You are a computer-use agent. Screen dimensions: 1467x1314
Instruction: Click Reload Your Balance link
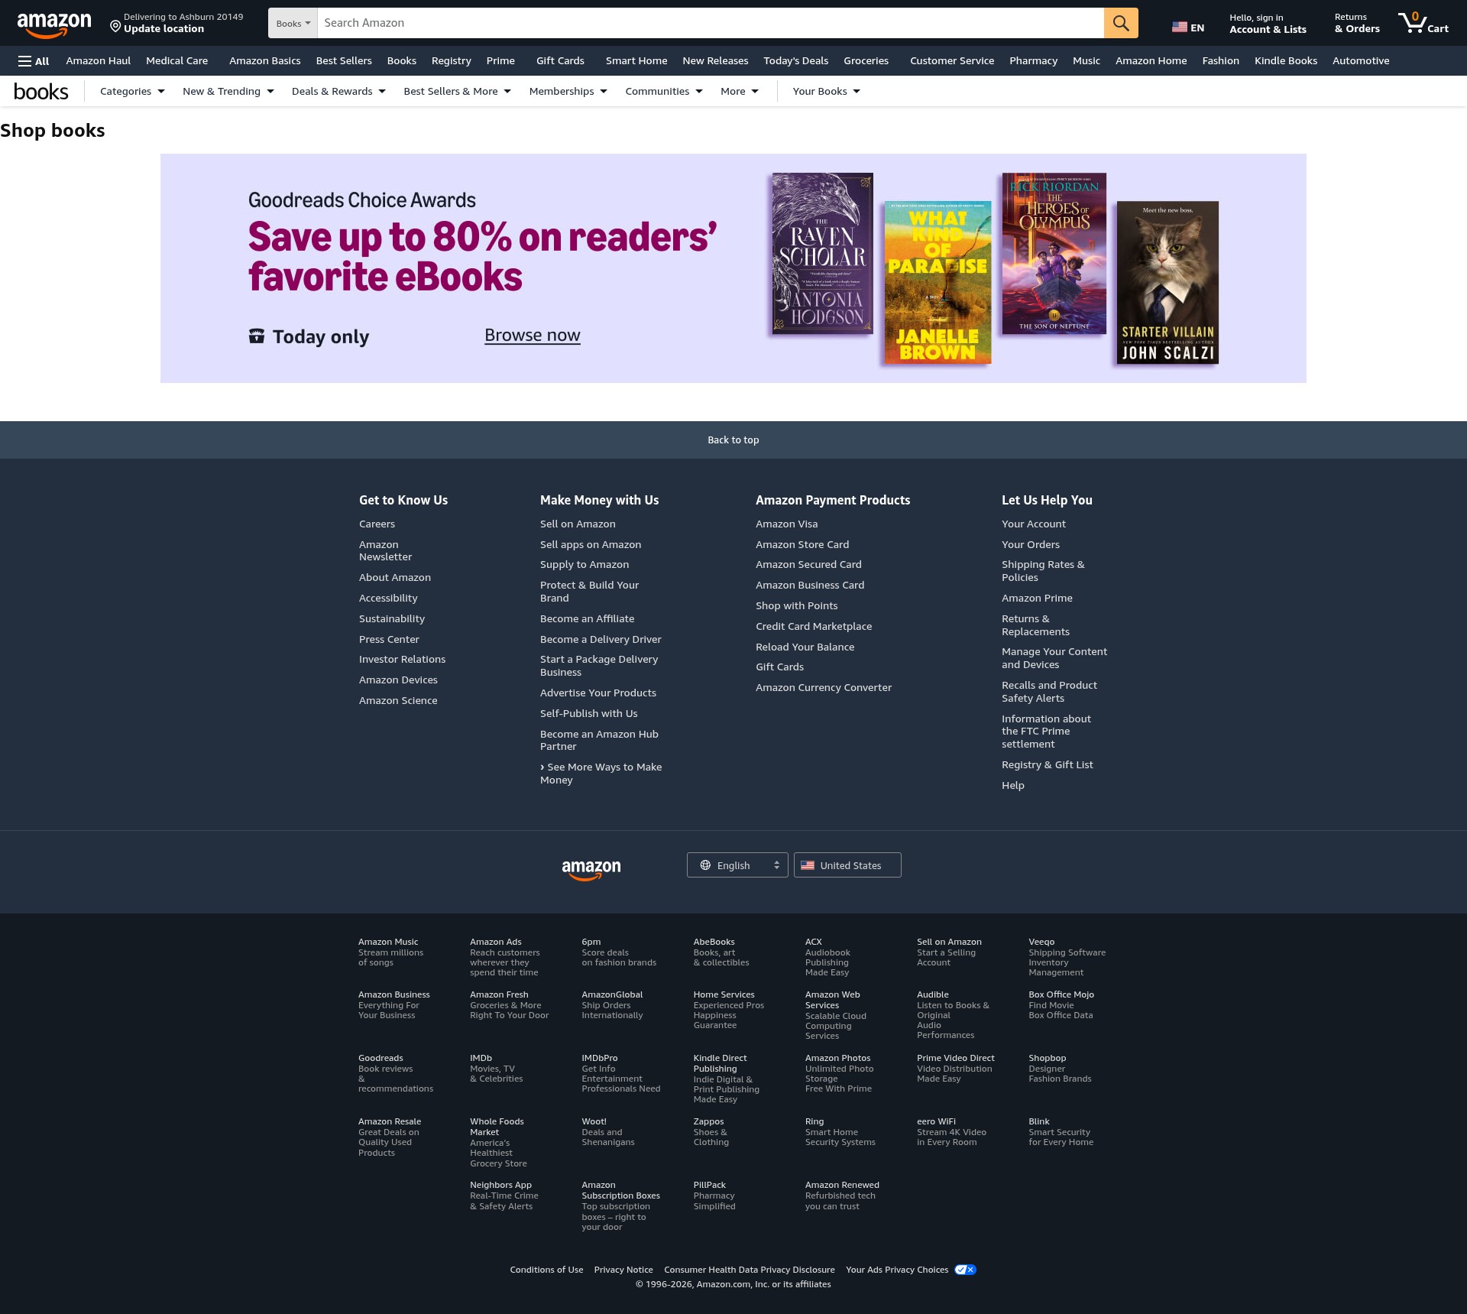[x=805, y=647]
